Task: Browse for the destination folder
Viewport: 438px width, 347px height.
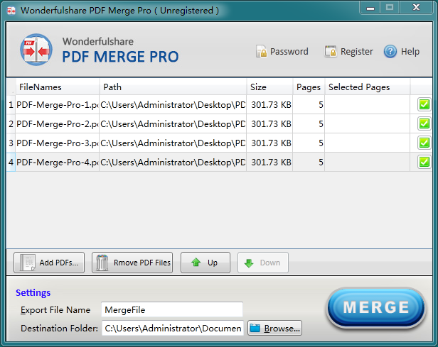Action: [274, 329]
